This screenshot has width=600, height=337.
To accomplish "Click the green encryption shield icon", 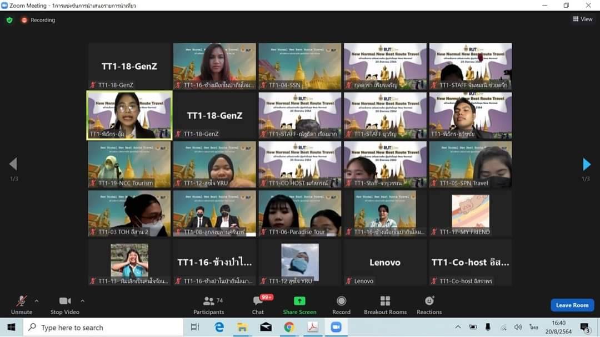I will click(x=9, y=20).
